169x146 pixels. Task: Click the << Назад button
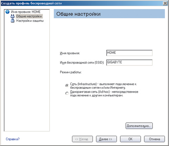82,139
